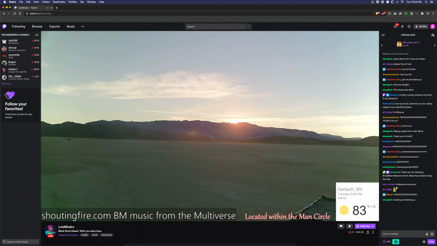Click the Twitch home logo
Screen dimensions: 437x246
4,27
